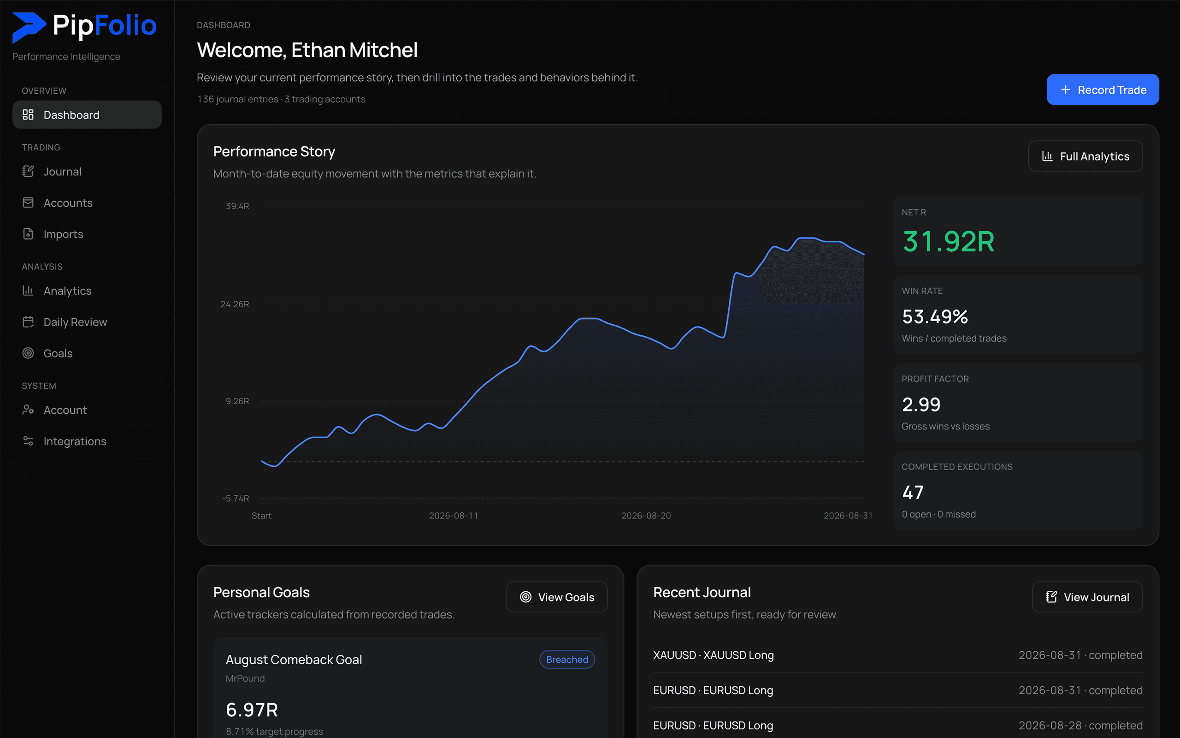Click the Personal Goals heading
Viewport: 1180px width, 738px height.
click(261, 592)
